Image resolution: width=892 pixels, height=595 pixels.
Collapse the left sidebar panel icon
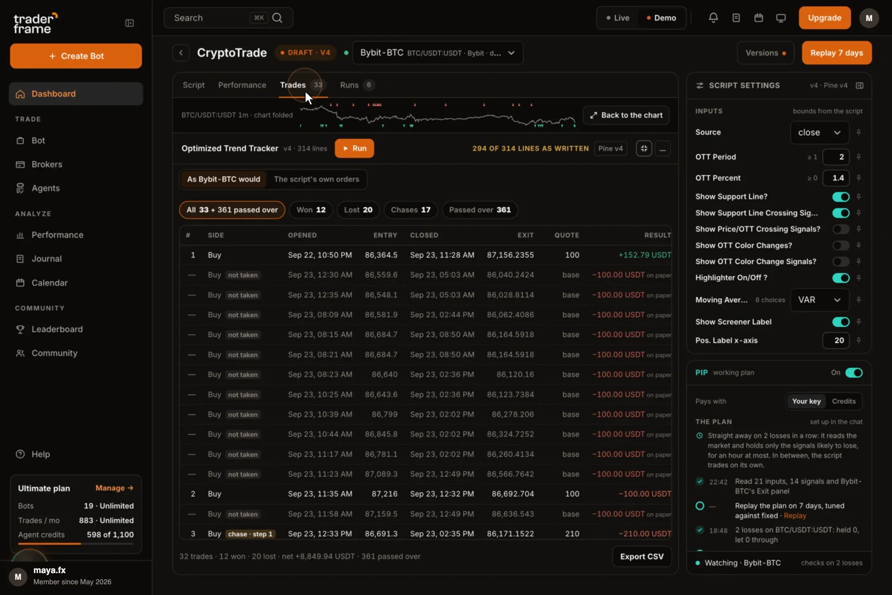[x=129, y=23]
